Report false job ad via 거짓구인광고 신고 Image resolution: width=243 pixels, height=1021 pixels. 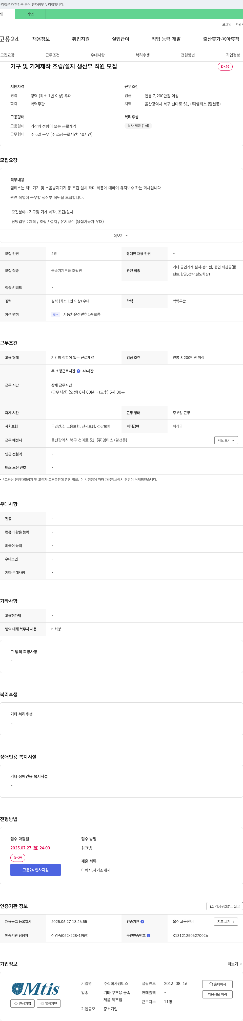point(225,906)
